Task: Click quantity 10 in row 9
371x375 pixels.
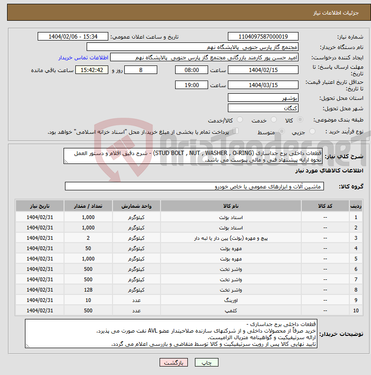Action: (x=88, y=300)
